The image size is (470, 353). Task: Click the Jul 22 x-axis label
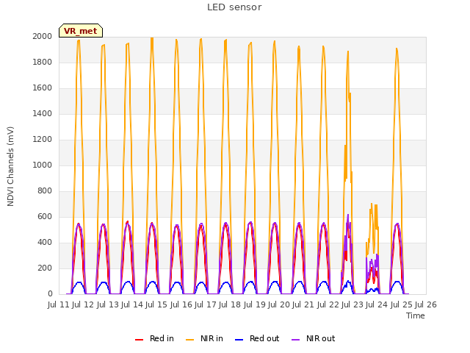pyautogui.click(x=328, y=304)
